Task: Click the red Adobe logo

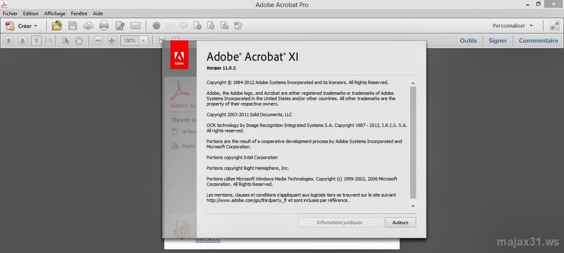Action: [179, 55]
